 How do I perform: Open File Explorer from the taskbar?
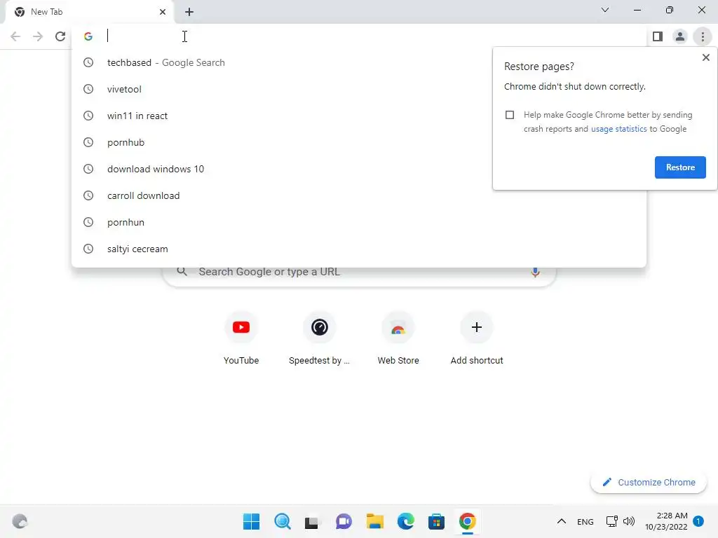(374, 521)
